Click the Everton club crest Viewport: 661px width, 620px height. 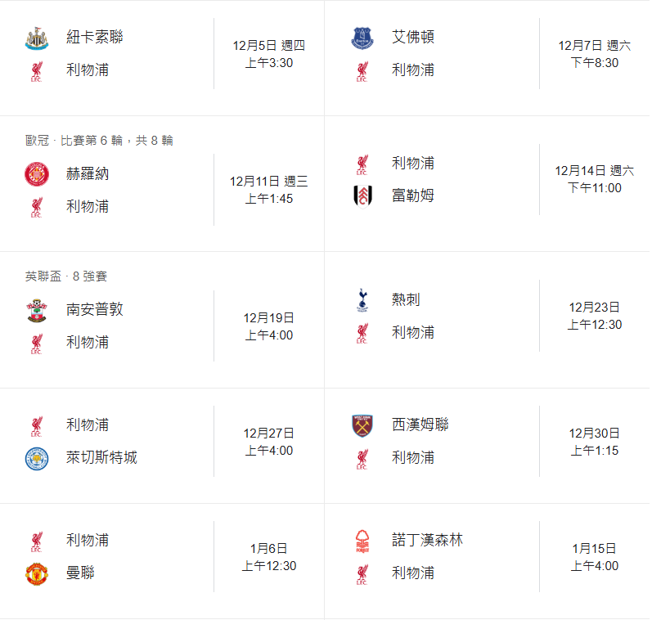[362, 38]
